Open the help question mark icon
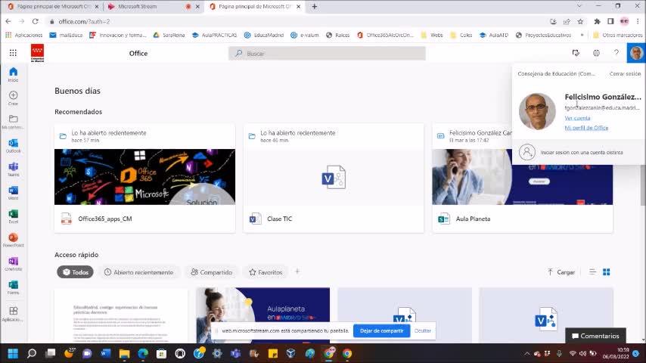The height and width of the screenshot is (363, 646). pyautogui.click(x=616, y=53)
